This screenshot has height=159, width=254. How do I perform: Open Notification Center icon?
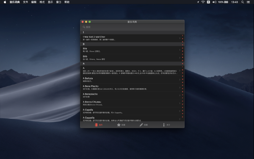click(248, 2)
